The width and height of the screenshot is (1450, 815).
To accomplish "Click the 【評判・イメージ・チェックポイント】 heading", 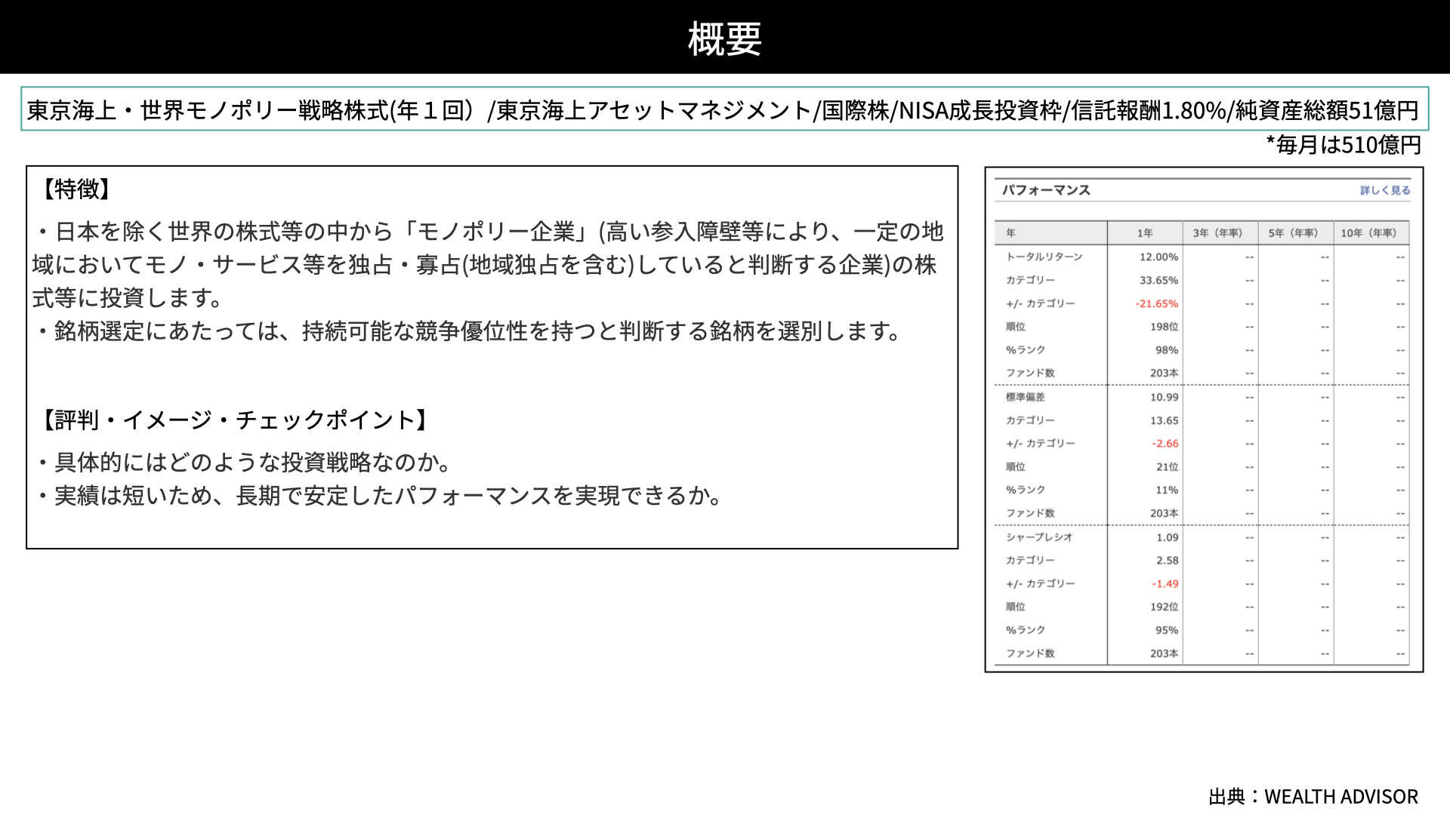I will (x=234, y=420).
